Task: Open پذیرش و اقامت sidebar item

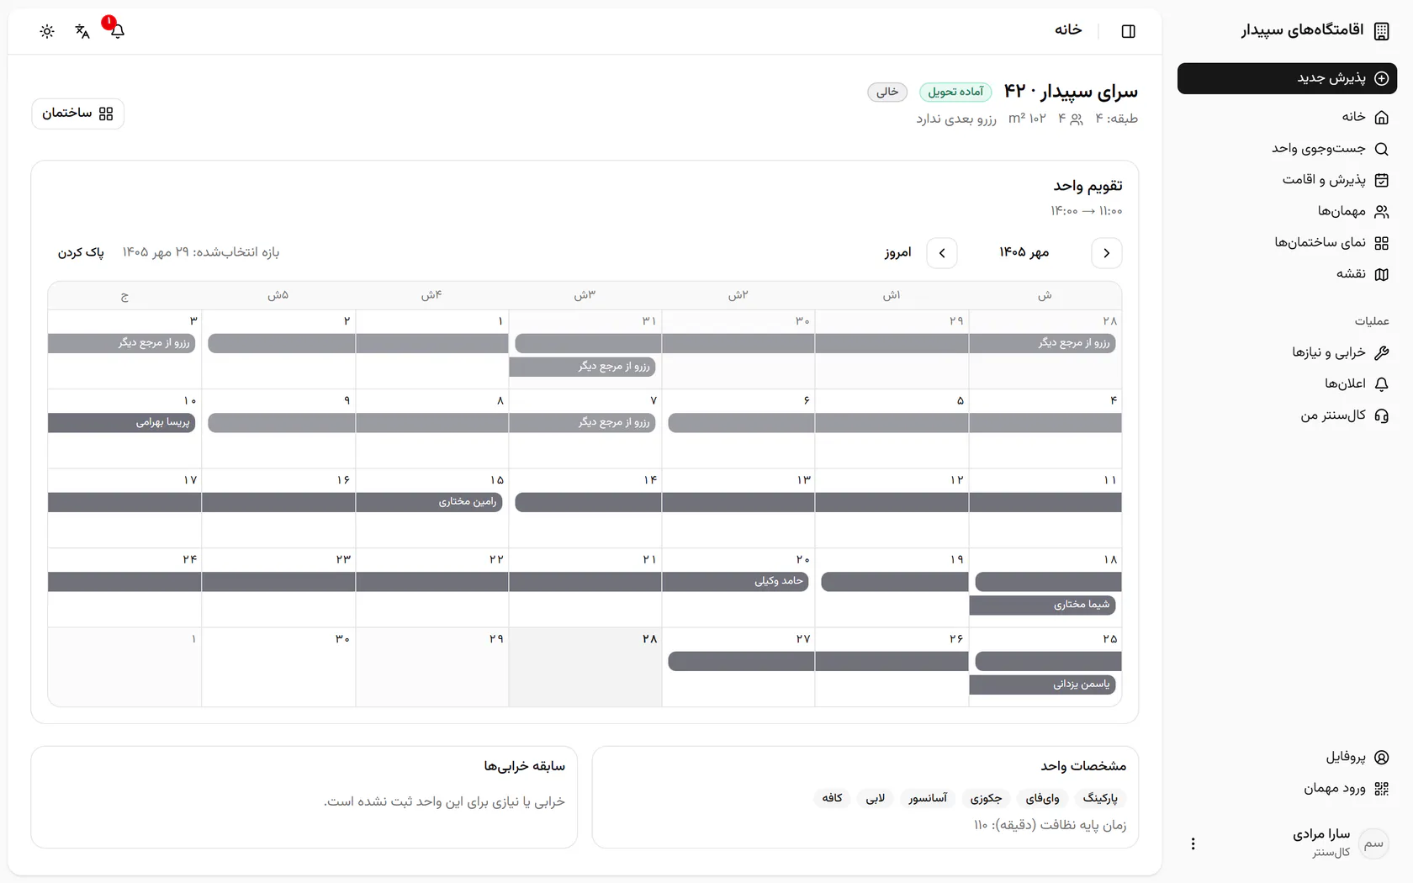Action: coord(1287,180)
